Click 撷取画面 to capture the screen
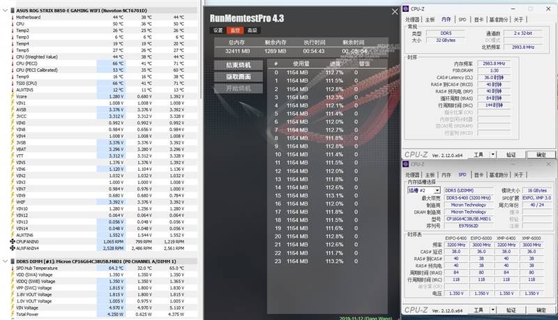Viewport: 558px width, 320px height. tap(239, 77)
